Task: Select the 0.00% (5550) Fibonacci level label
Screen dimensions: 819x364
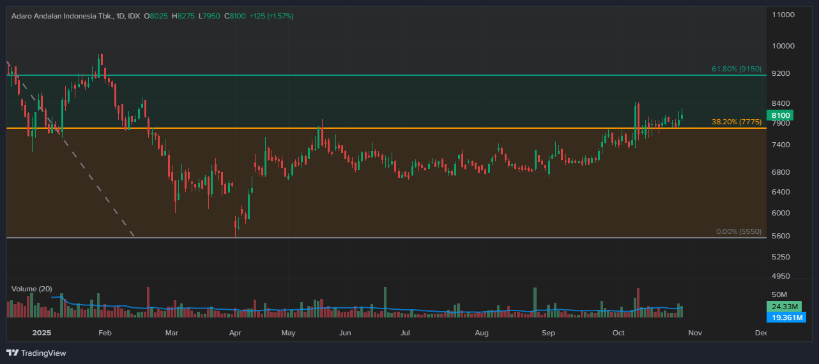Action: point(739,231)
